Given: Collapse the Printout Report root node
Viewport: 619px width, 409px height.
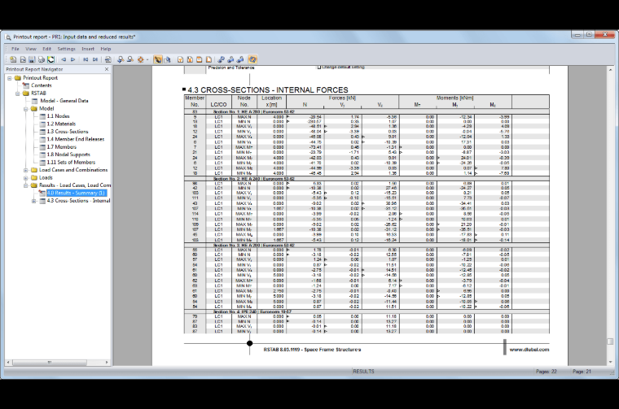Looking at the screenshot, I should click(x=10, y=78).
